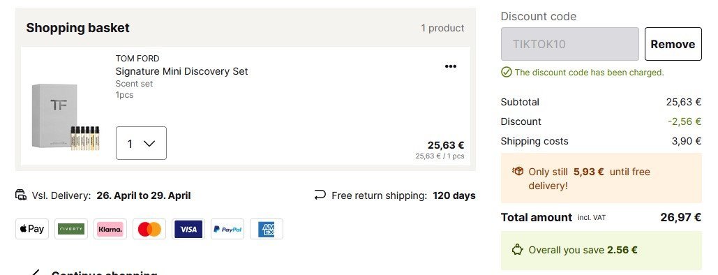Open the three-dot product options menu
Image resolution: width=718 pixels, height=275 pixels.
pyautogui.click(x=451, y=66)
